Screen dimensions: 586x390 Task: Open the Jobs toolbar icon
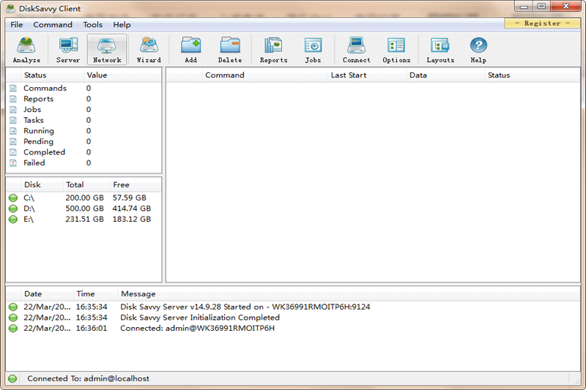[x=313, y=50]
